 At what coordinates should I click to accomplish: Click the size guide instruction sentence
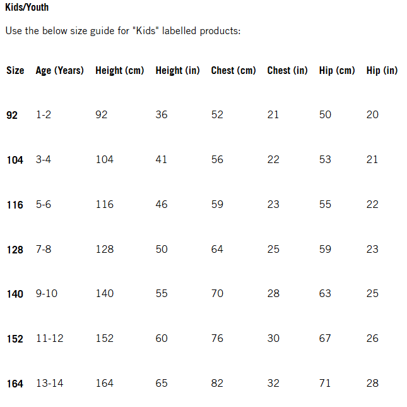coord(122,31)
